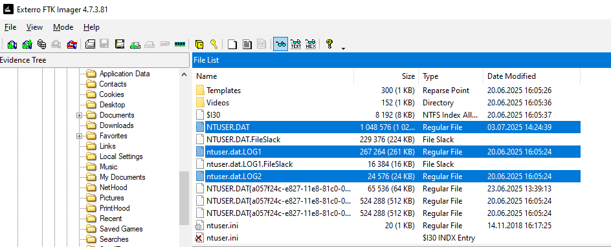
Task: Click the Export File Hash List icon
Action: (247, 45)
